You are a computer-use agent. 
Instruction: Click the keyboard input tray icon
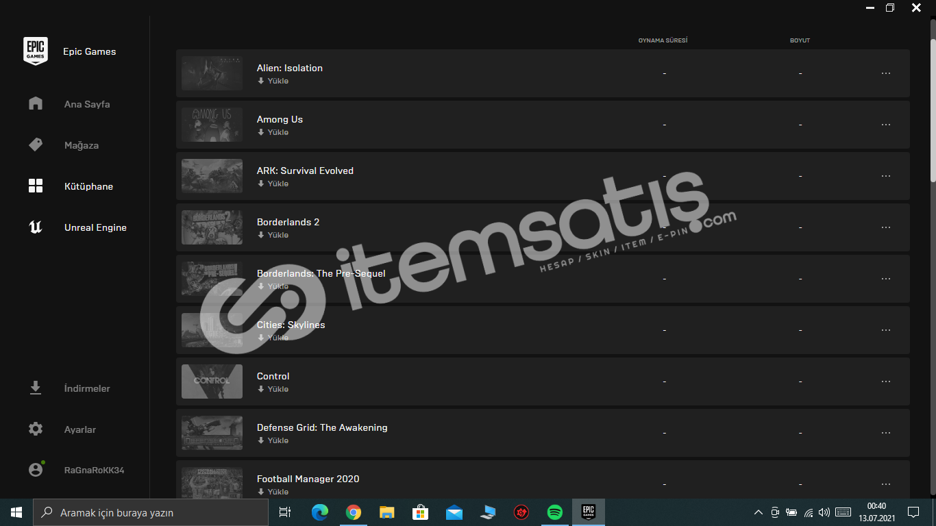click(843, 512)
